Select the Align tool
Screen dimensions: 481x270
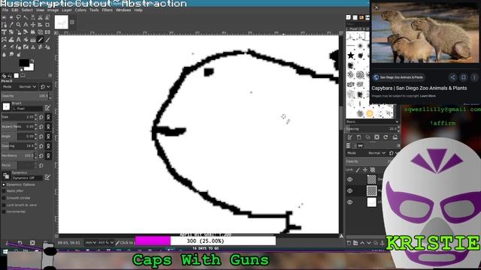pyautogui.click(x=40, y=25)
